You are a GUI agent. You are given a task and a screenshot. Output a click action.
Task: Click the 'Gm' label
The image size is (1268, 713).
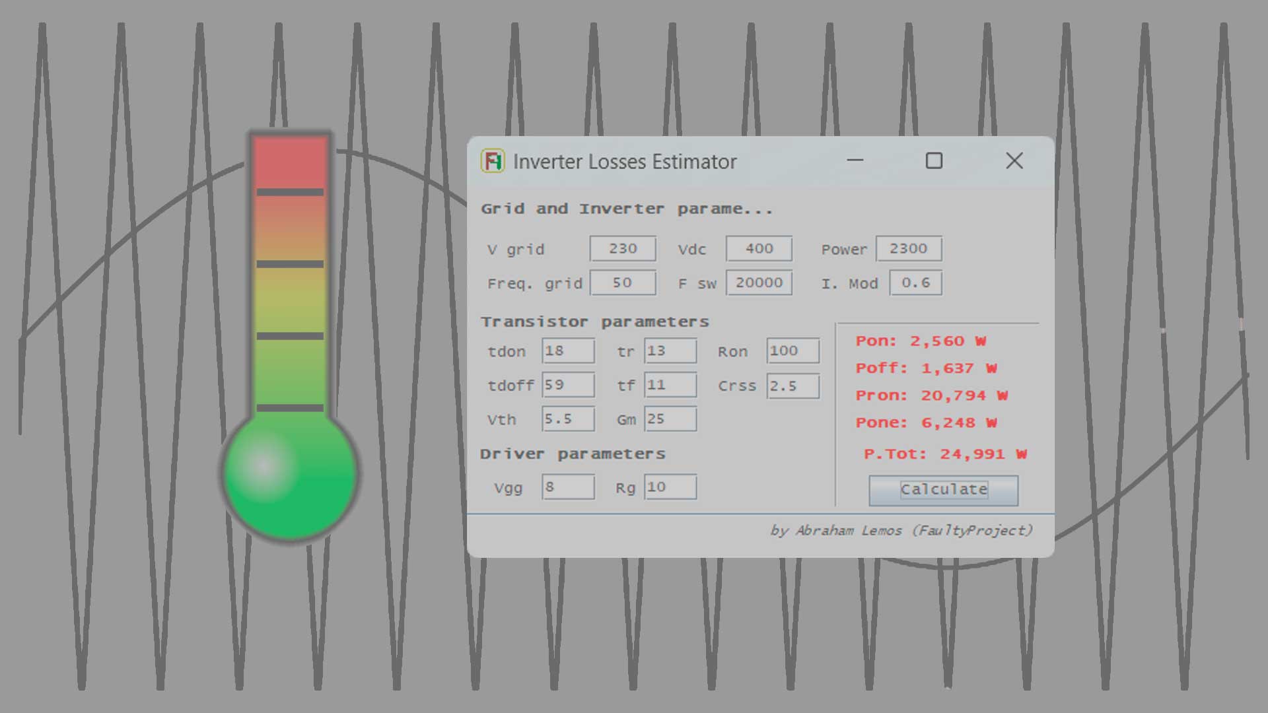point(626,420)
